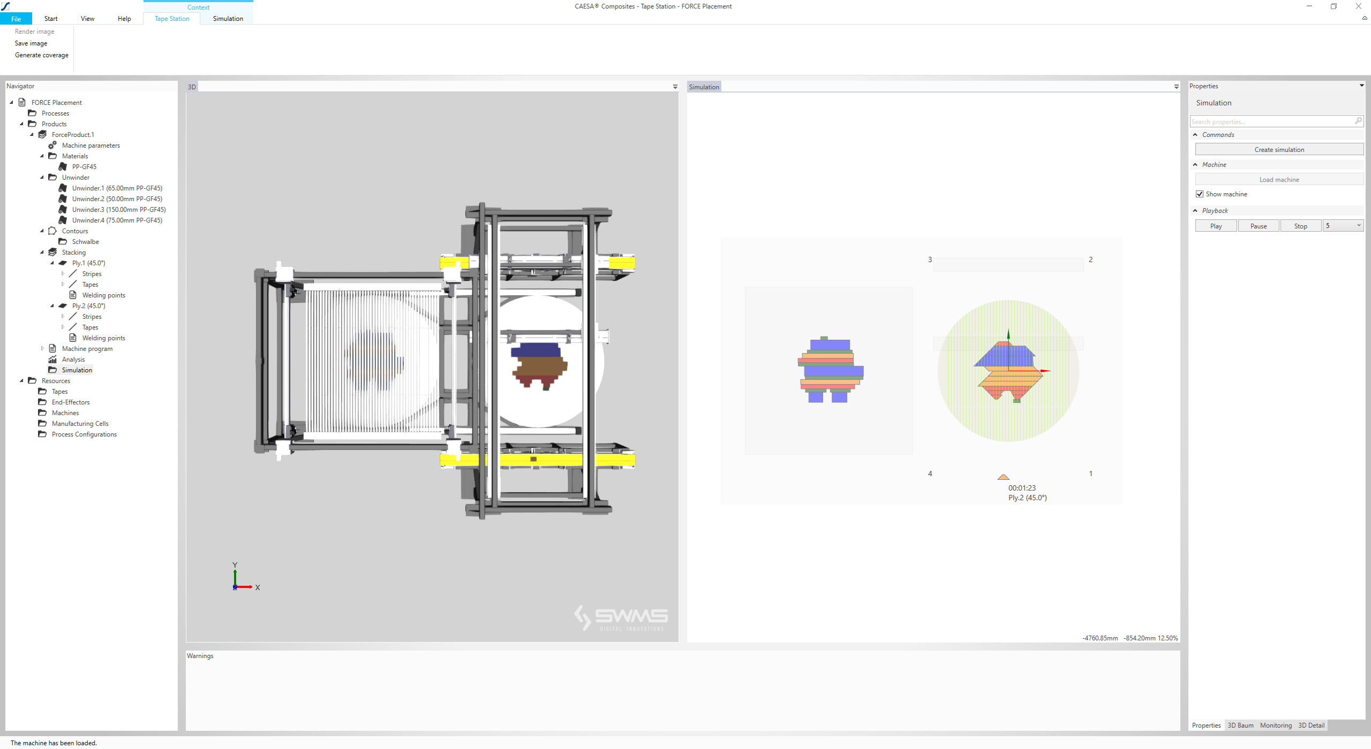
Task: Click the Manufacturing Cells folder icon
Action: [42, 423]
